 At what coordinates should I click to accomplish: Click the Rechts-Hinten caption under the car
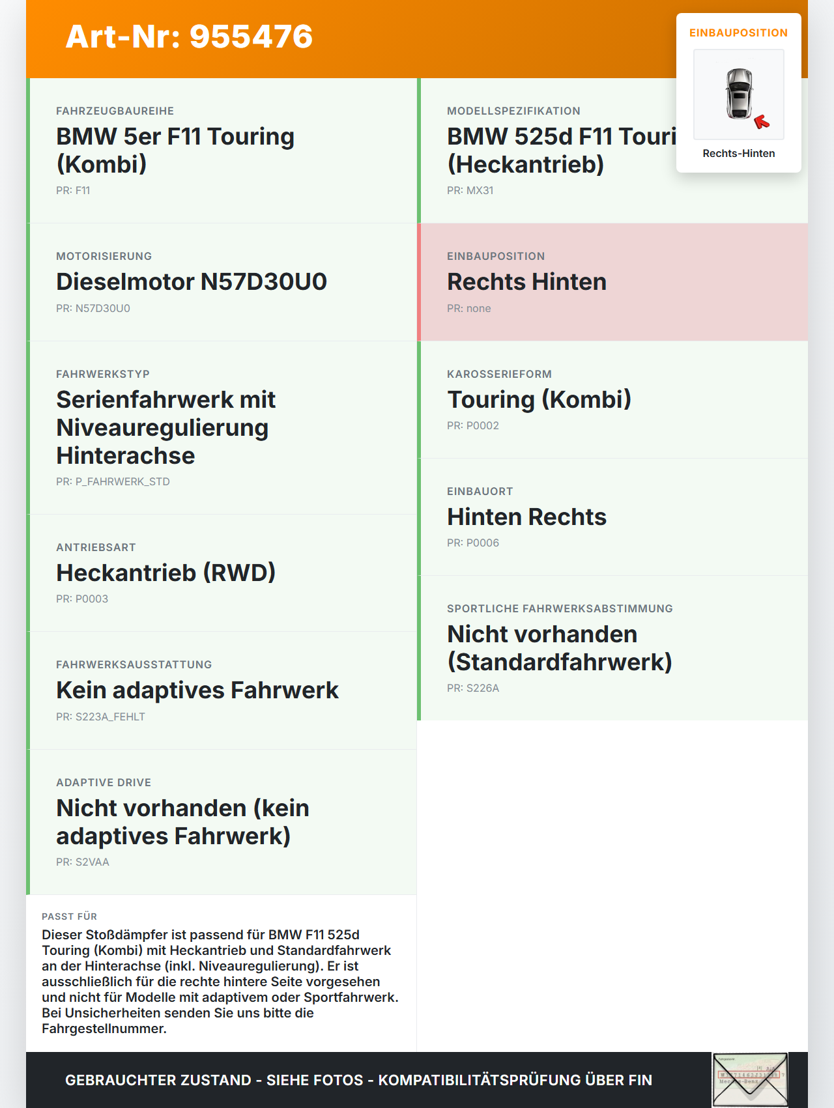coord(739,154)
